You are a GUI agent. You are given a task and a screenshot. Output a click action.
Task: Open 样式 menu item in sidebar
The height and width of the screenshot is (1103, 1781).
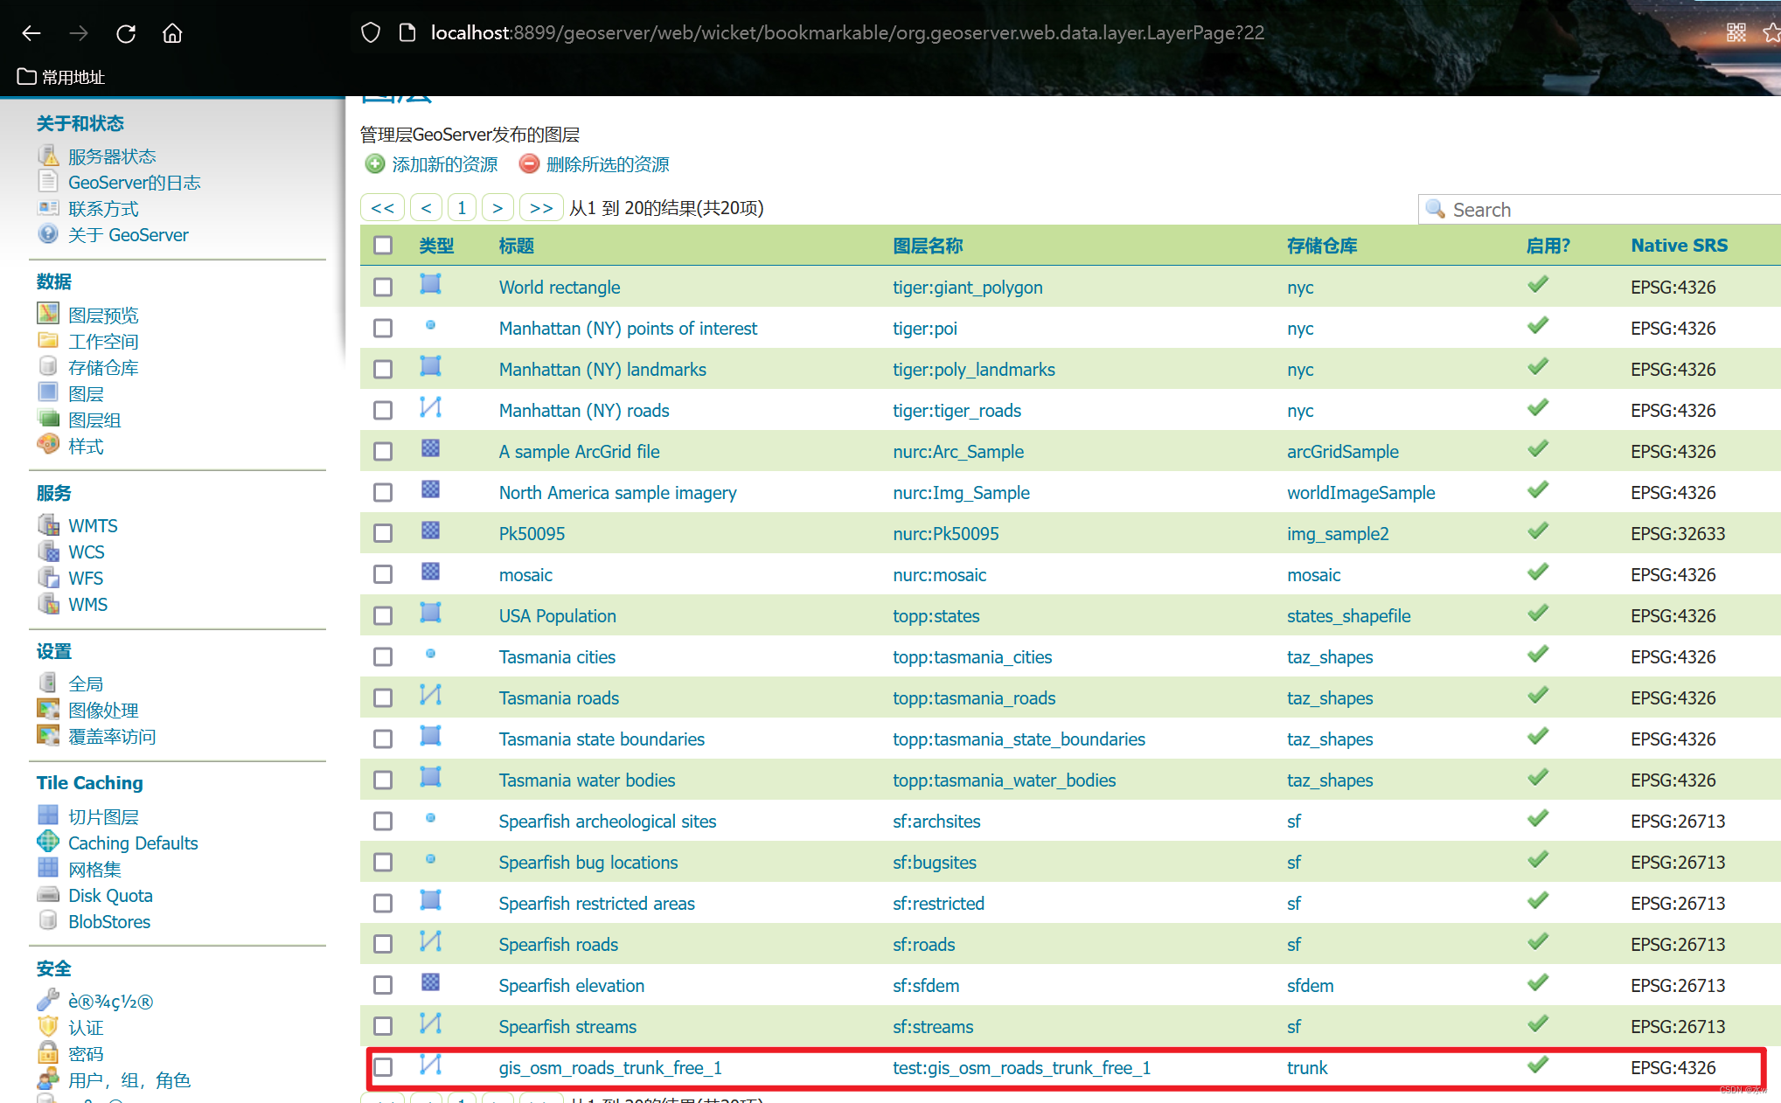(84, 445)
